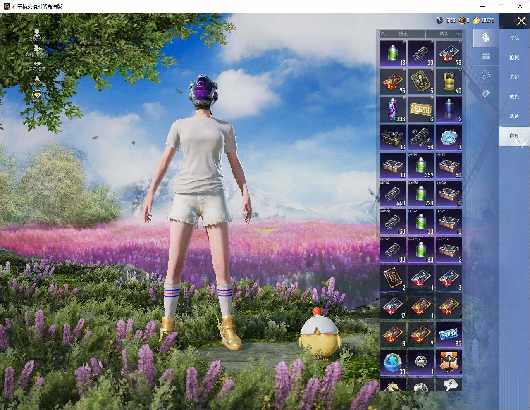The image size is (530, 410).
Task: Close the inventory with the X button
Action: (521, 21)
